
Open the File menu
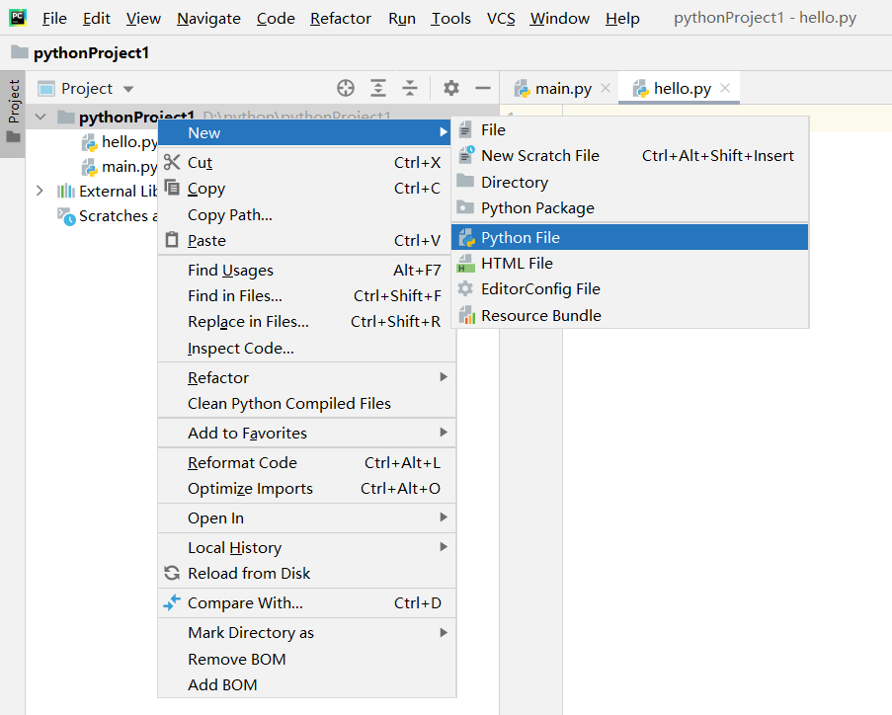[54, 19]
